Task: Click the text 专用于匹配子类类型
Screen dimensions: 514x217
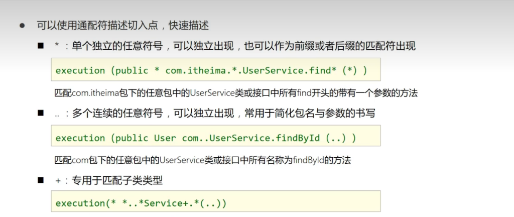Action: (x=117, y=180)
